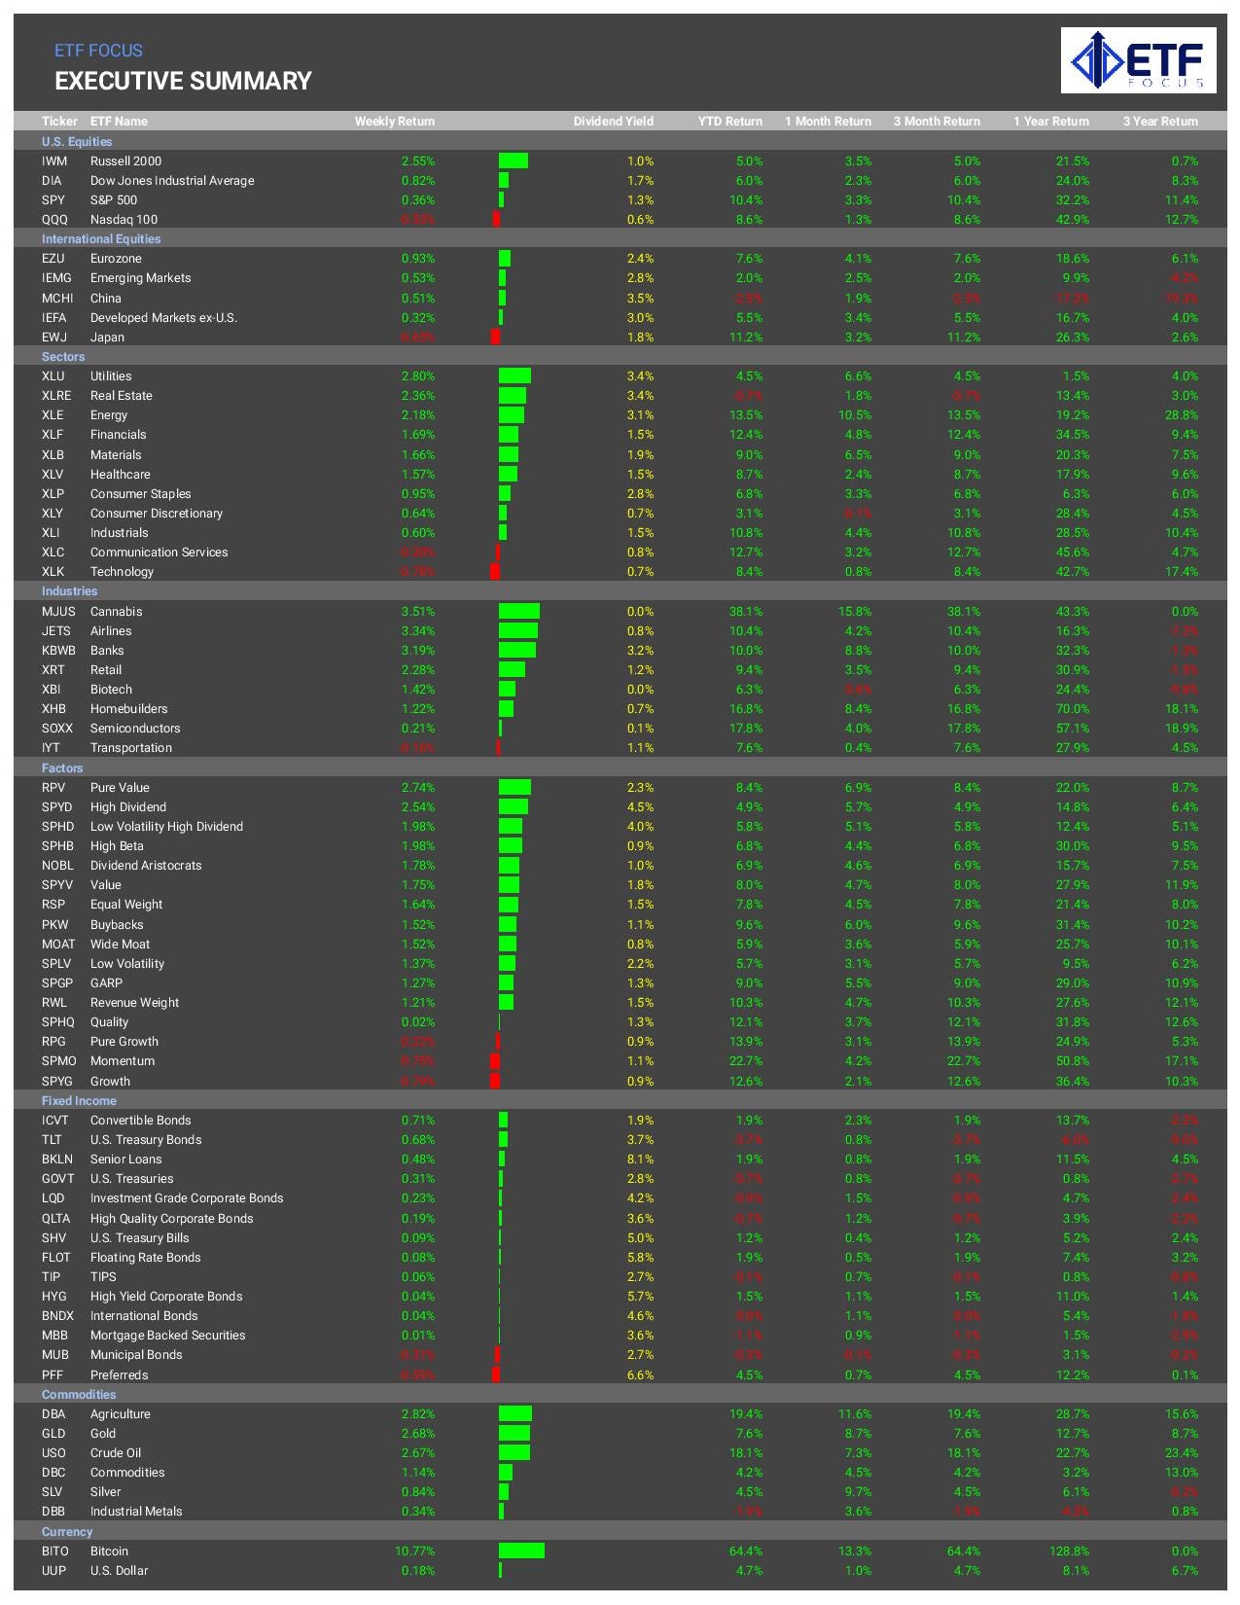The image size is (1240, 1605).
Task: Click the Developed Markets ex-U.S. name
Action: [x=163, y=317]
